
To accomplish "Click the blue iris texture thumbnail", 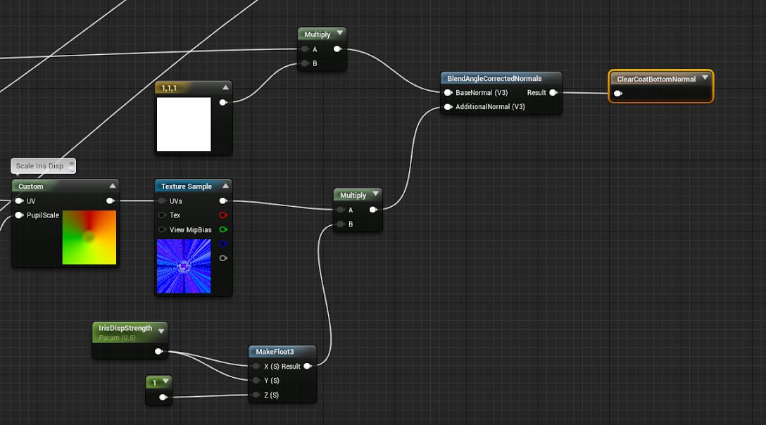I will pyautogui.click(x=184, y=266).
